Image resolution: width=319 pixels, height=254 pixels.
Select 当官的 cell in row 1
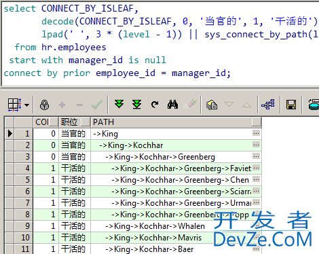75,134
